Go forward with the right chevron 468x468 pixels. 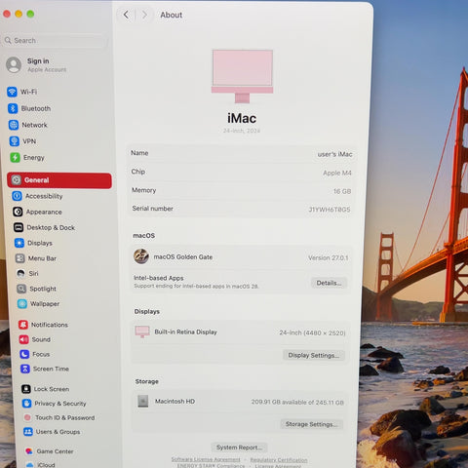(x=144, y=15)
